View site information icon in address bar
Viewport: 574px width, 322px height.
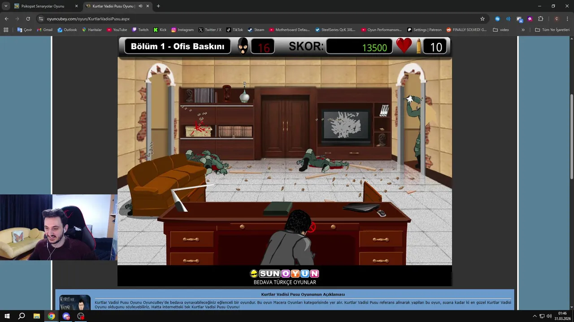41,19
